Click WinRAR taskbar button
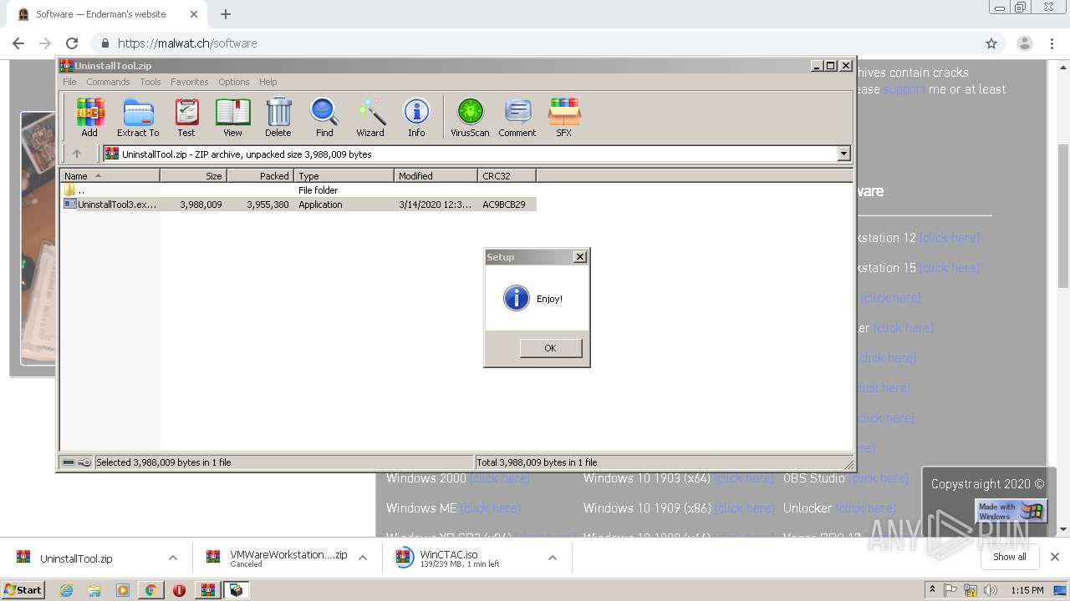The width and height of the screenshot is (1070, 601). tap(208, 590)
